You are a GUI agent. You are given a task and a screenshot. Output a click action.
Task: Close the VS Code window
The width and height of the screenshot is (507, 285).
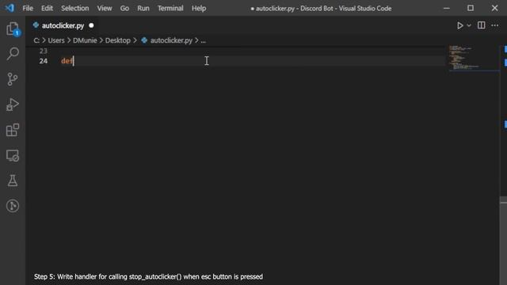coord(494,8)
